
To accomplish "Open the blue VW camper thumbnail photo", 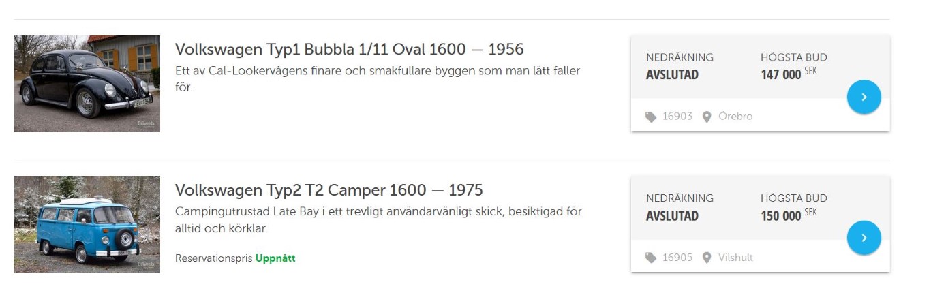I will (x=87, y=224).
